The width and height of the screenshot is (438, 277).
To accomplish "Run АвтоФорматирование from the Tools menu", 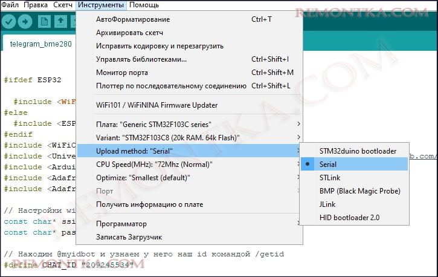I will point(133,19).
